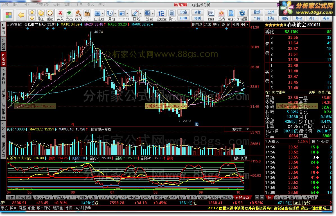Click the 研报 research report button

click(198, 12)
